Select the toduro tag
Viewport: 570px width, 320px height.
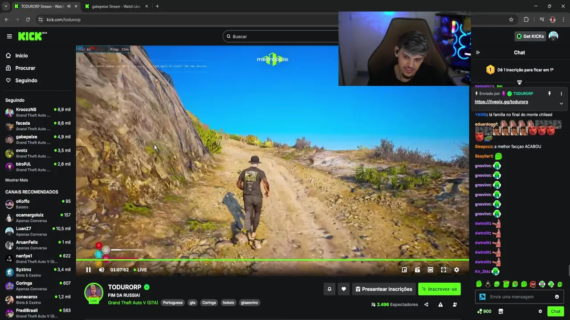point(228,303)
